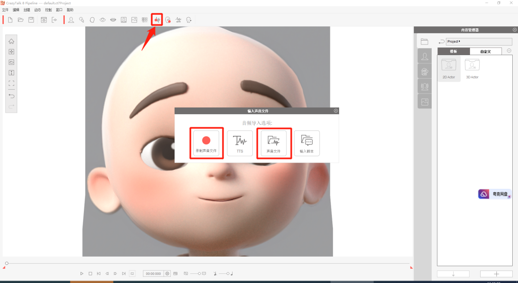This screenshot has width=518, height=283.
Task: Choose 录制声音文件 record option in dialog
Action: (206, 143)
